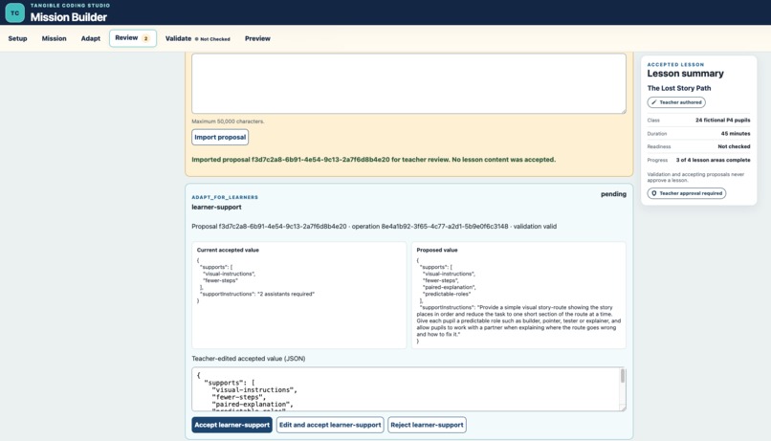Reject the learner-support proposal

(x=427, y=425)
